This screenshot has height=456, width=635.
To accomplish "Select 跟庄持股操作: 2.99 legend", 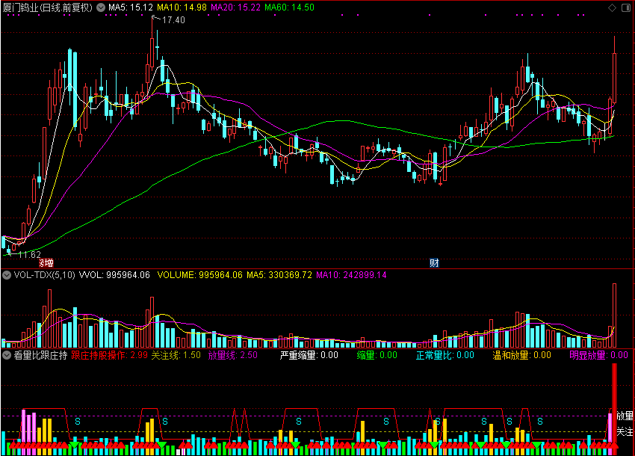I will 109,356.
